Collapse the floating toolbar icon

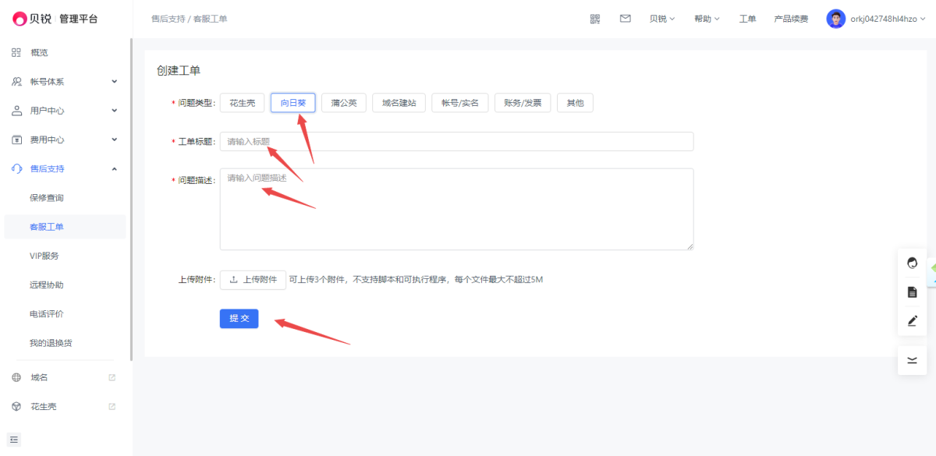913,360
